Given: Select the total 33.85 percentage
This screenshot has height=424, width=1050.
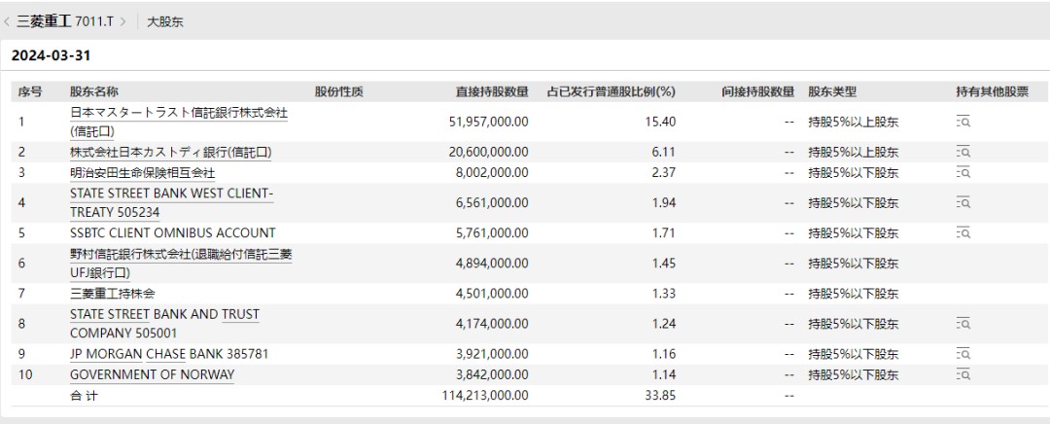Looking at the screenshot, I should pyautogui.click(x=660, y=395).
